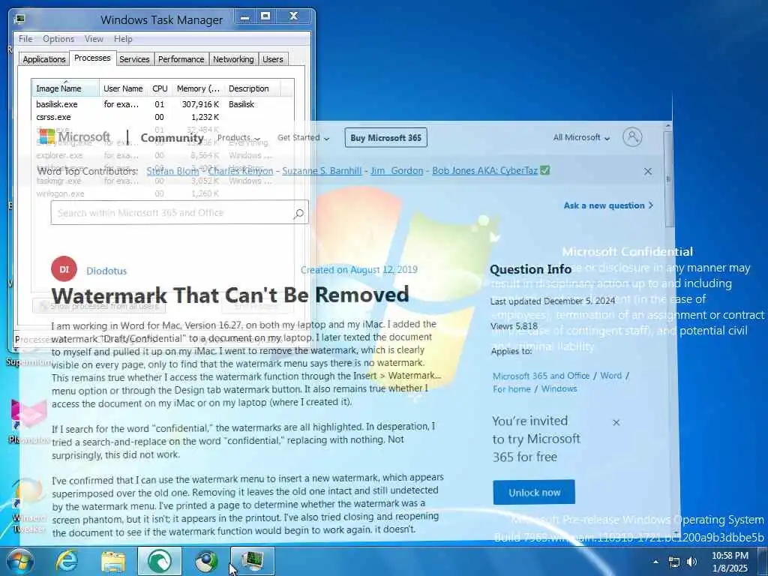This screenshot has height=576, width=768.
Task: Sort processes by CPU column
Action: click(x=160, y=88)
